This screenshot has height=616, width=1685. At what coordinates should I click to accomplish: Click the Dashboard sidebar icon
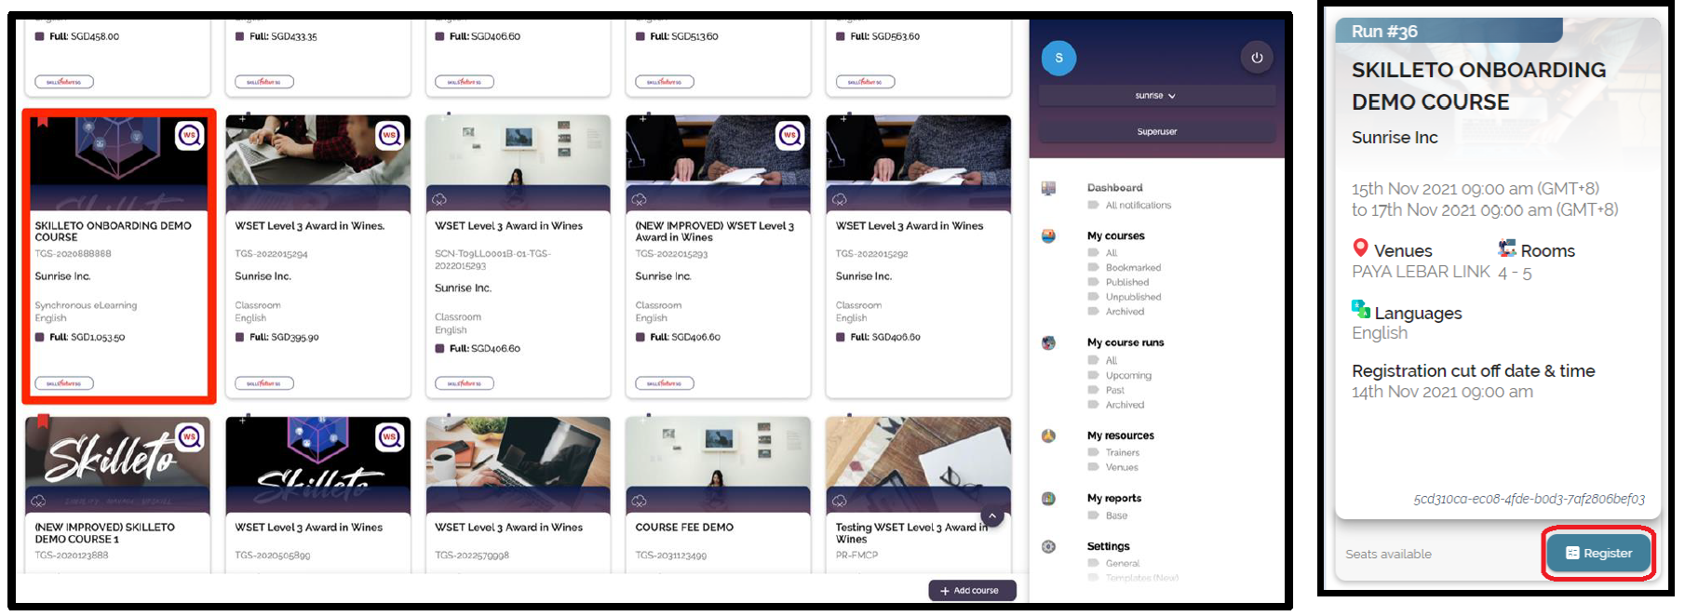point(1048,188)
